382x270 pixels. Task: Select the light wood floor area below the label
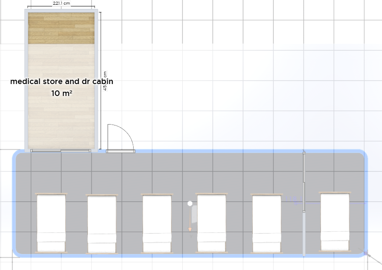[61, 119]
